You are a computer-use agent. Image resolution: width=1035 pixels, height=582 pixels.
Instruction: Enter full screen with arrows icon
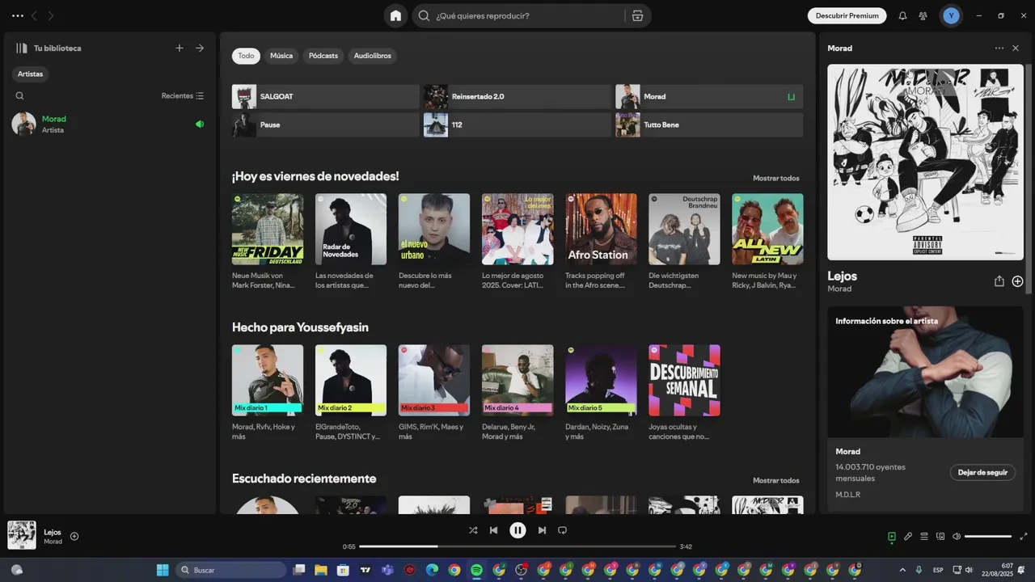1023,536
